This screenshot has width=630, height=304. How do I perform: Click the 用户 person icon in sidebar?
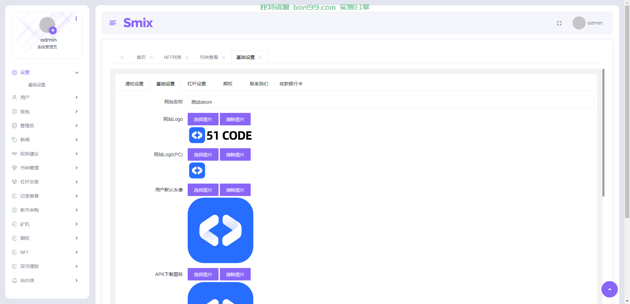coord(14,98)
